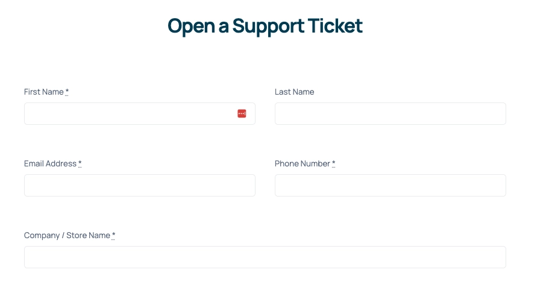The height and width of the screenshot is (293, 549).
Task: Click the word Support in the heading
Action: tap(268, 26)
